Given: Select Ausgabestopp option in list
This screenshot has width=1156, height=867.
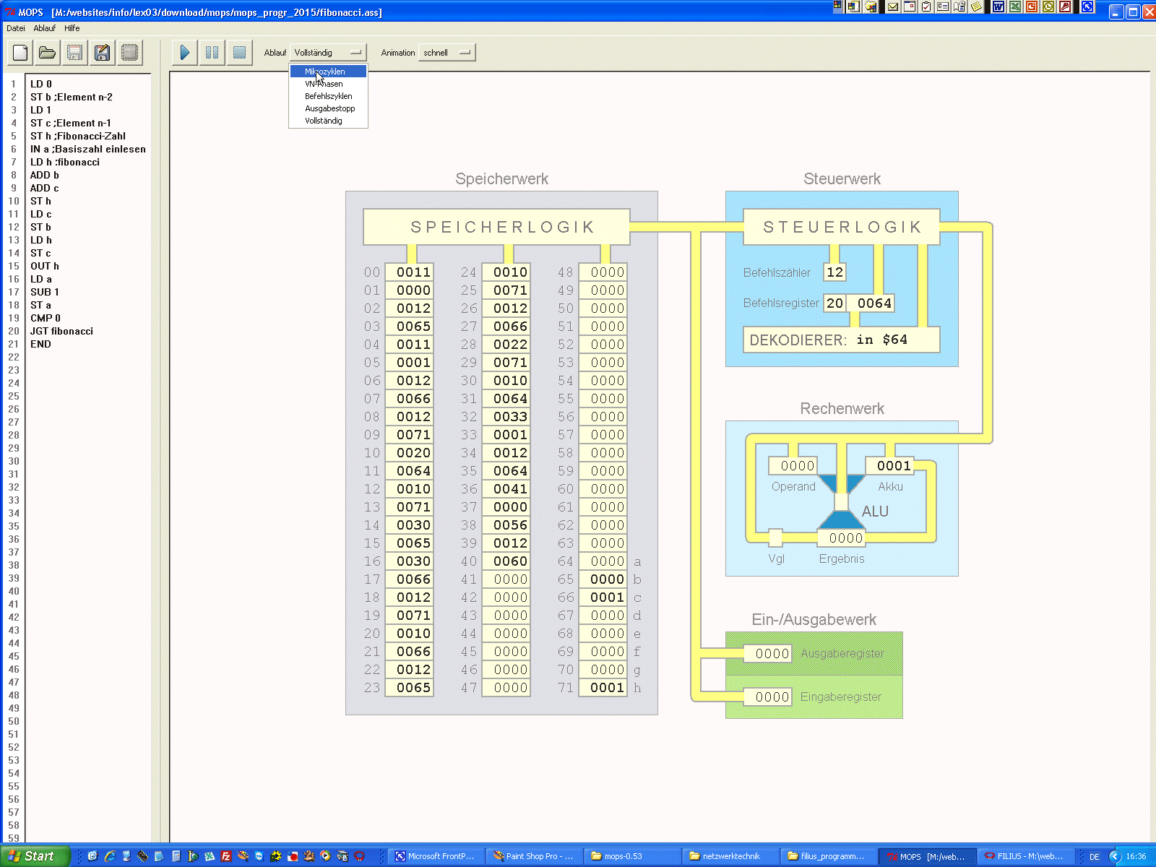Looking at the screenshot, I should point(329,108).
